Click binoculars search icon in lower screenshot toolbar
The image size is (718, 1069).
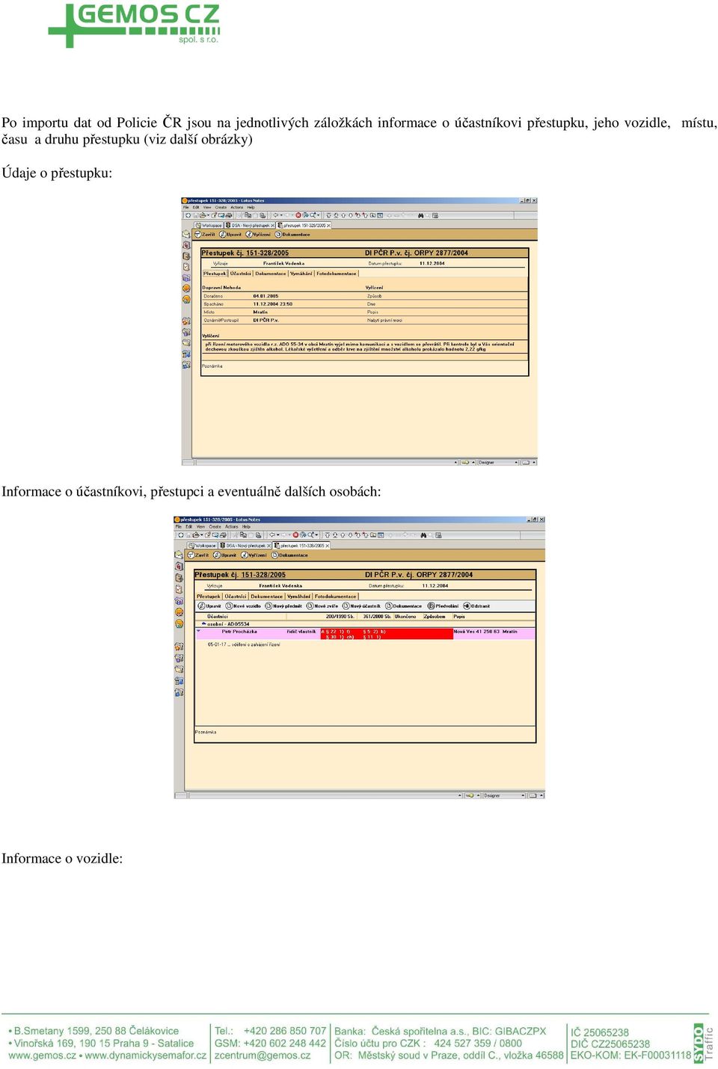423,535
